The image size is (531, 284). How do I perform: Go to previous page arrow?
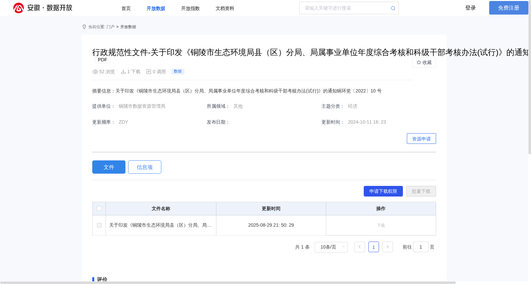[x=360, y=247]
